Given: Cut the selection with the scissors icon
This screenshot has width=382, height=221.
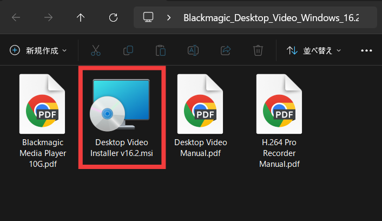Looking at the screenshot, I should click(x=96, y=50).
